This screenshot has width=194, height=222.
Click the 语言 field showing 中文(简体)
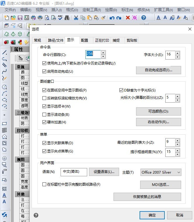coord(74,172)
